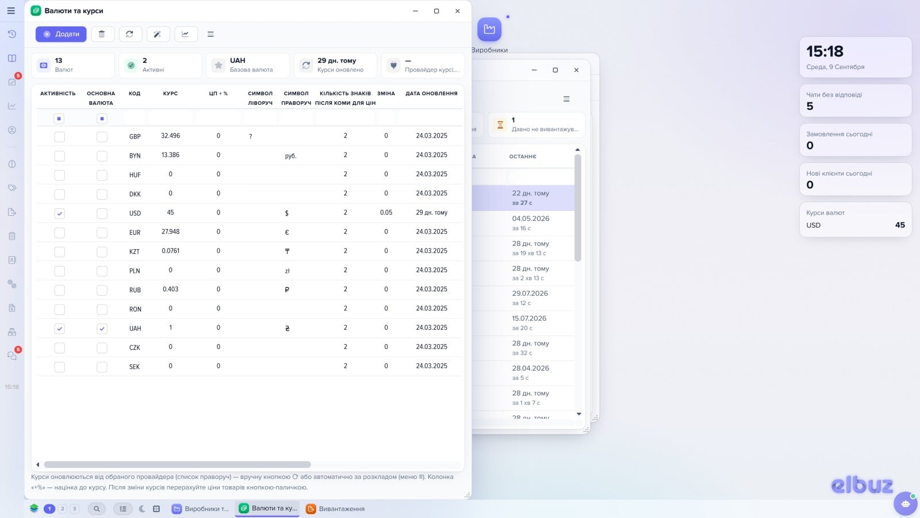Toggle the activity filter checkbox in the header row
Viewport: 920px width, 518px height.
59,119
